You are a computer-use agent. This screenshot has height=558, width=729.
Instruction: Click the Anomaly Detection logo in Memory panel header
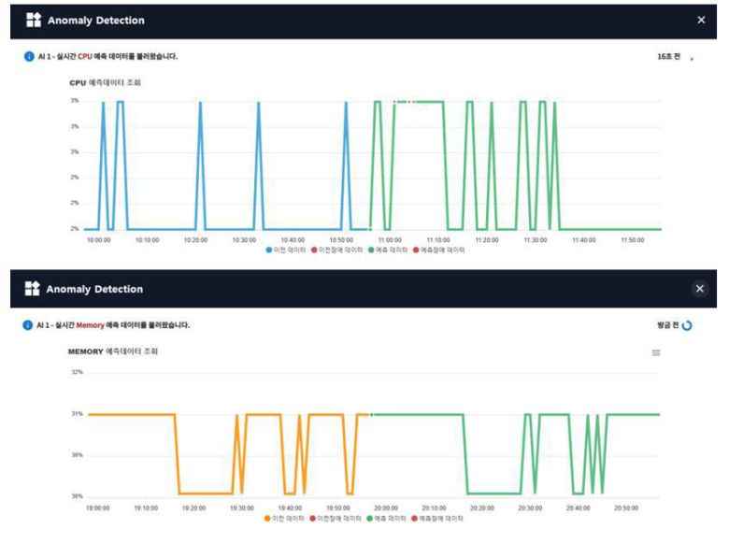click(33, 289)
